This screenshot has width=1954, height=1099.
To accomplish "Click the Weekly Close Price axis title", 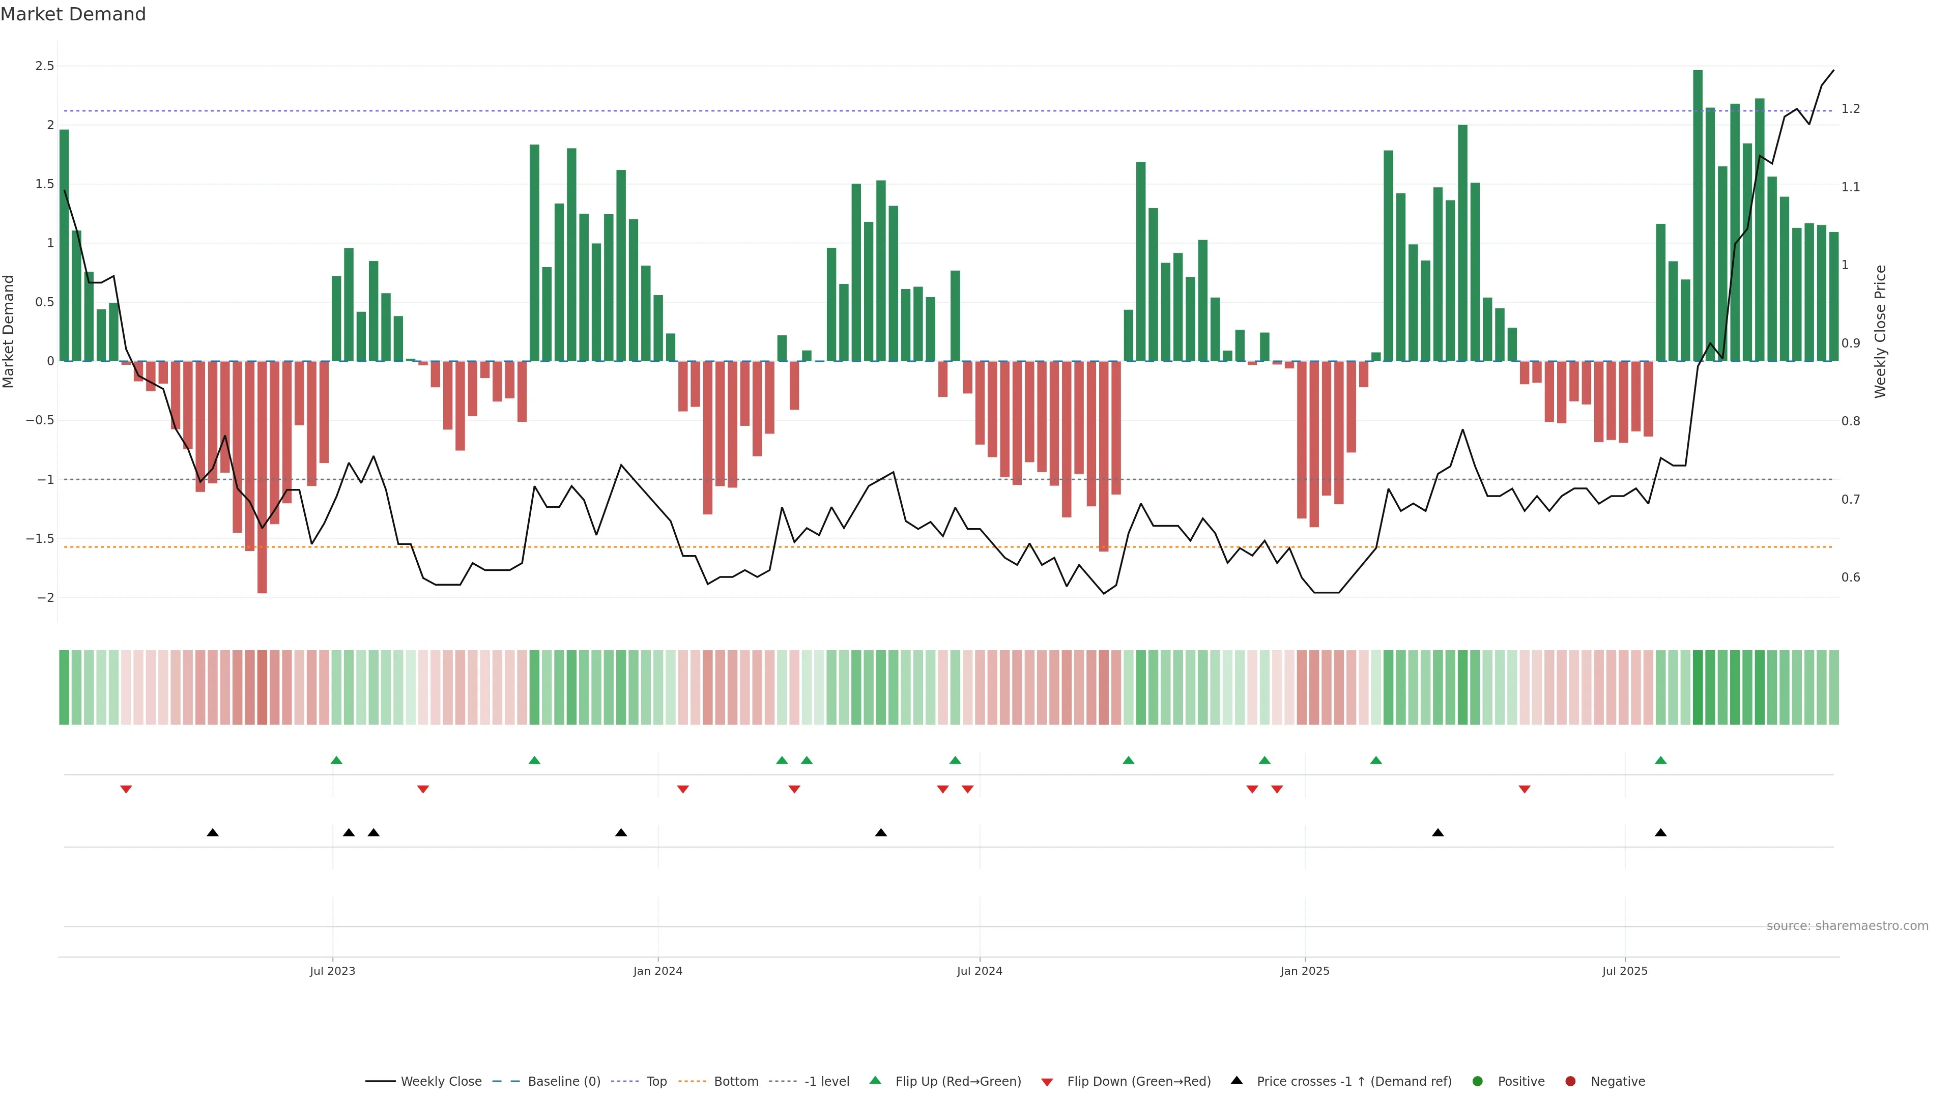I will [1880, 331].
